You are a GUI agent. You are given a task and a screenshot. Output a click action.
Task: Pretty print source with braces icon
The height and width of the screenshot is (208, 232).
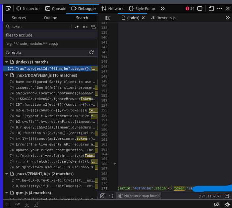[x=111, y=196]
